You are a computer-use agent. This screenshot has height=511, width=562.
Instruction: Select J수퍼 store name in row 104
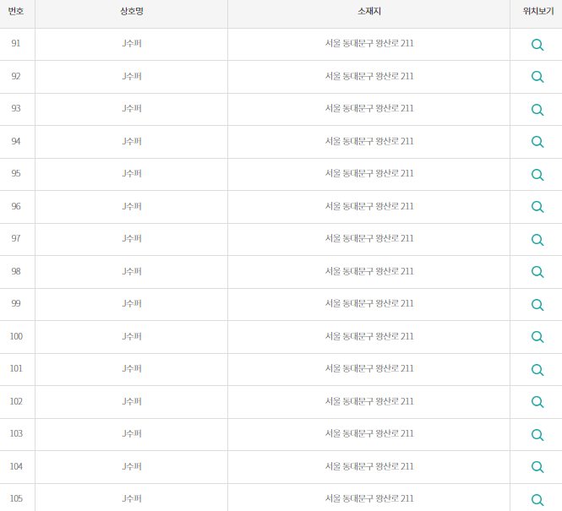[132, 466]
